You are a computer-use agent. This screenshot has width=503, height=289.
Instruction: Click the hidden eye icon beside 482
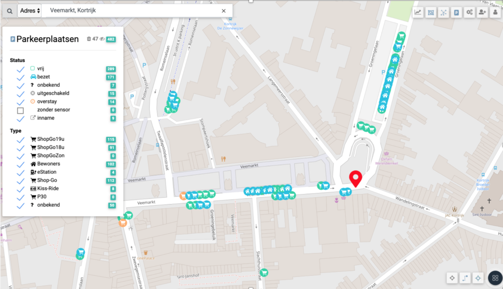102,39
